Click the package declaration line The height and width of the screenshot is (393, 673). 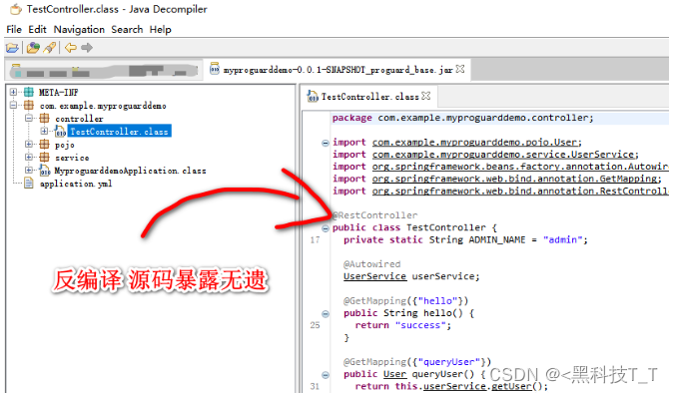click(462, 118)
